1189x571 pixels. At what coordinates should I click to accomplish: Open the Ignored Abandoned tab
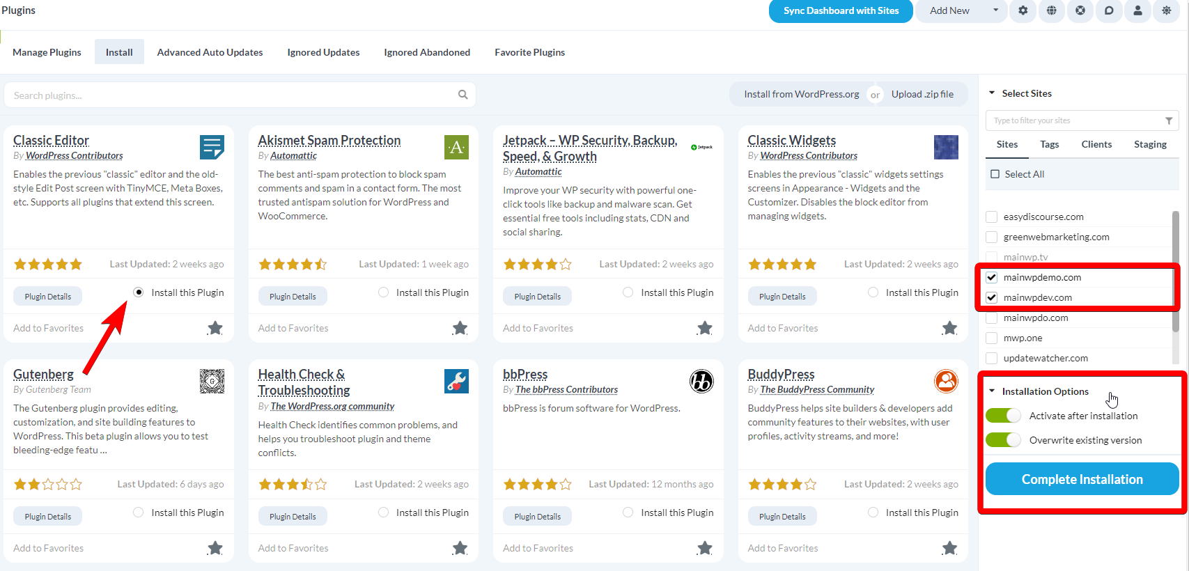(x=427, y=52)
